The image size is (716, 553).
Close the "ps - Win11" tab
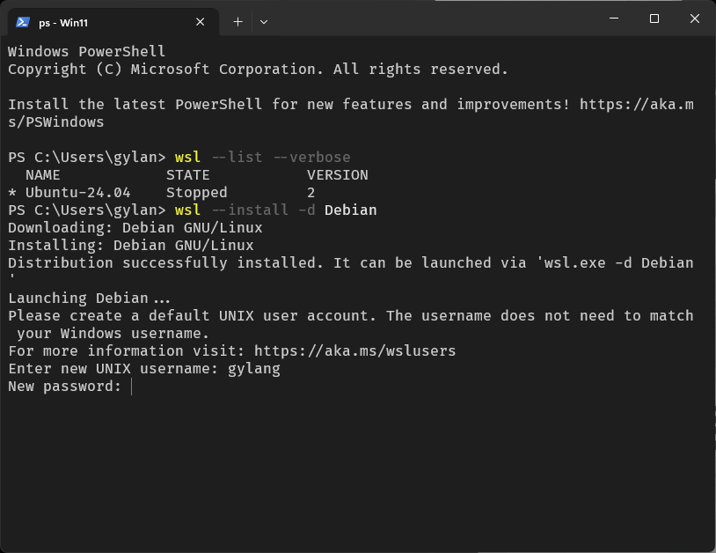[x=201, y=22]
